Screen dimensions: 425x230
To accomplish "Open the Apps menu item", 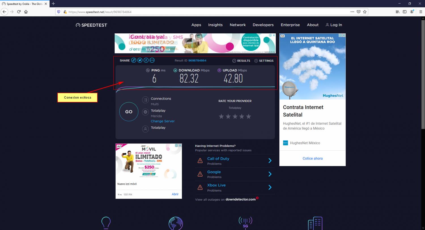I will [x=196, y=25].
